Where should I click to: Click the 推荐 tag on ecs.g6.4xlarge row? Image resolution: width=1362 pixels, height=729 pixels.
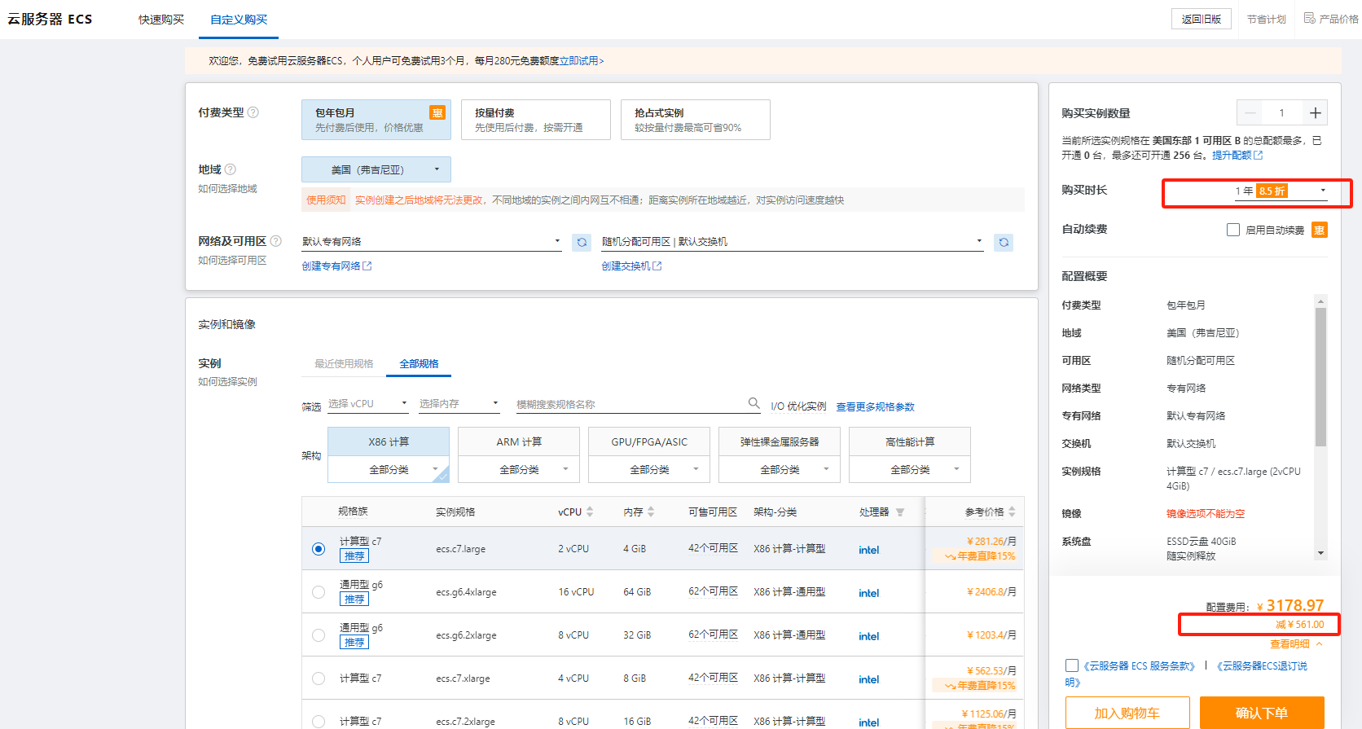354,599
